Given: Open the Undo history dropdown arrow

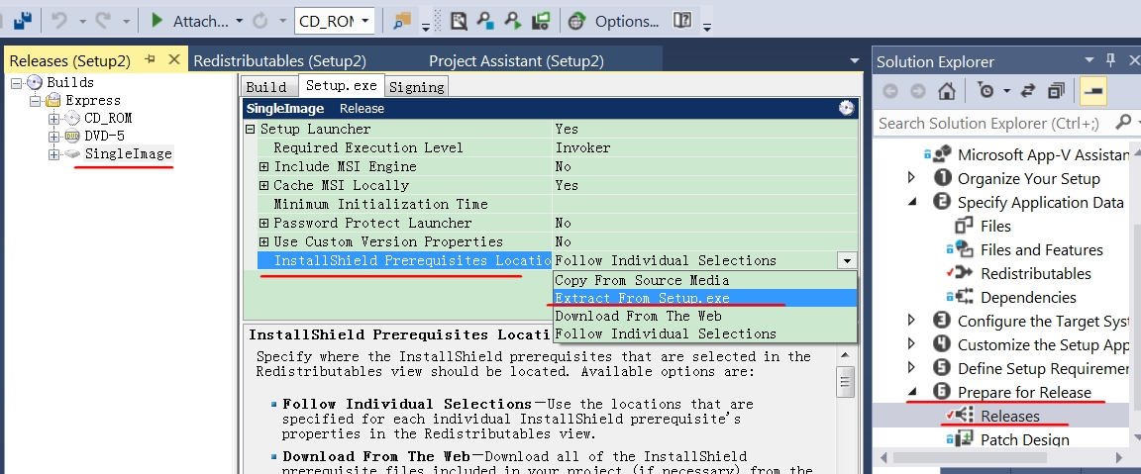Looking at the screenshot, I should [81, 21].
